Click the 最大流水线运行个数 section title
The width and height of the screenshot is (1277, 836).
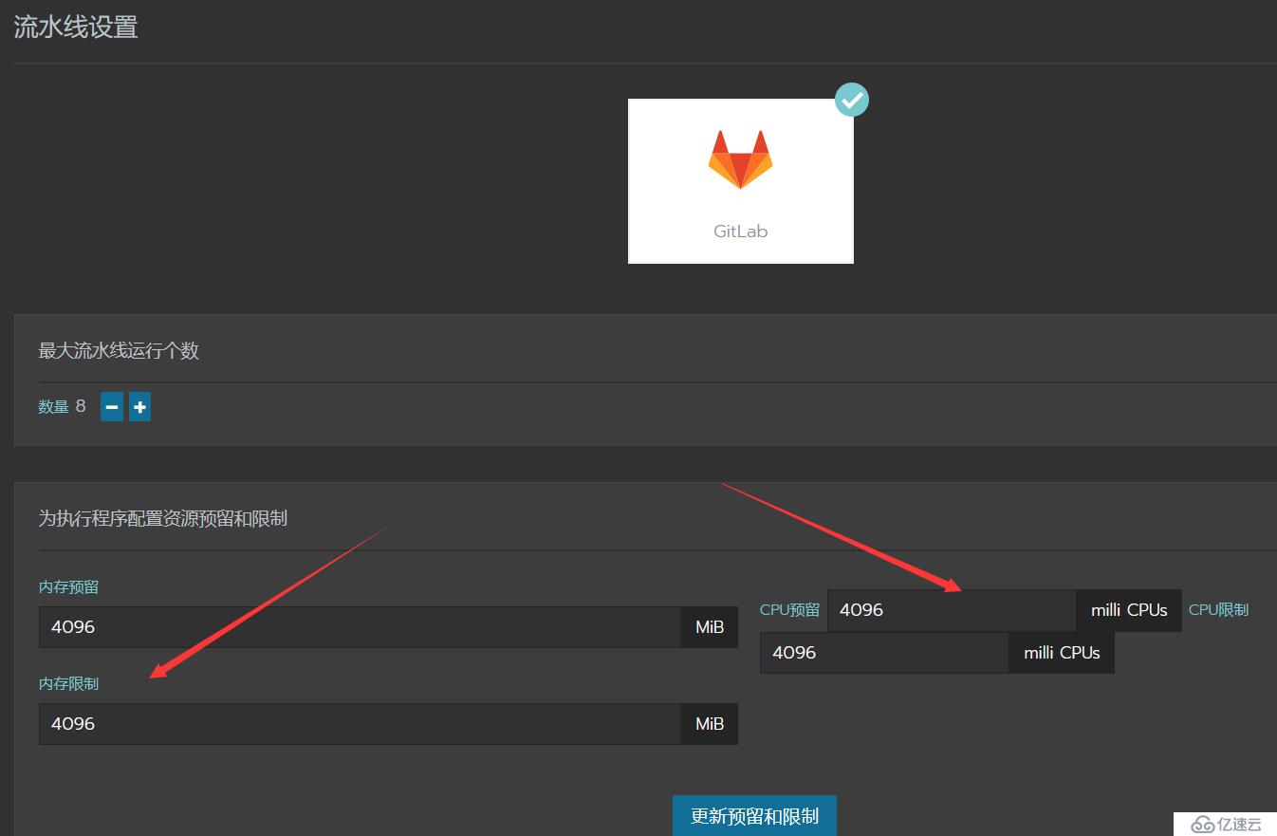tap(119, 350)
